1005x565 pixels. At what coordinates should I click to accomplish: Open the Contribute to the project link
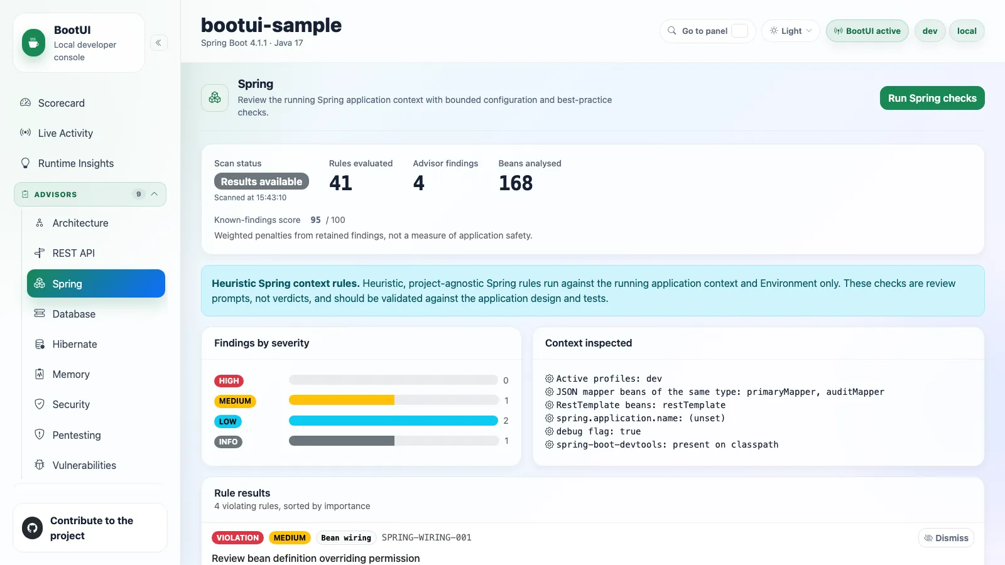tap(90, 528)
